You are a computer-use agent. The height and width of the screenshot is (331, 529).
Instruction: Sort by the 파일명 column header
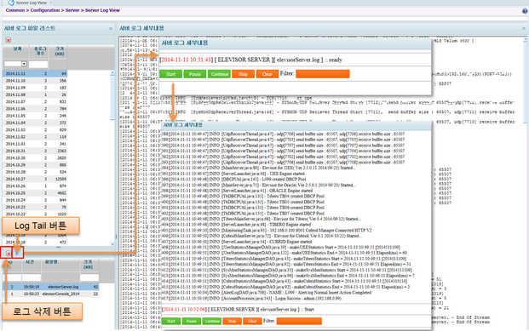pyautogui.click(x=60, y=265)
